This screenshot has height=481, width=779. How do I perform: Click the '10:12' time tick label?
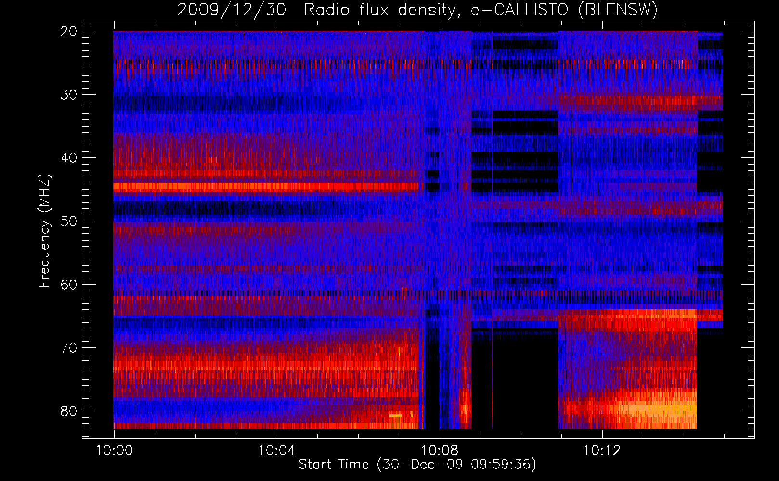tap(602, 451)
